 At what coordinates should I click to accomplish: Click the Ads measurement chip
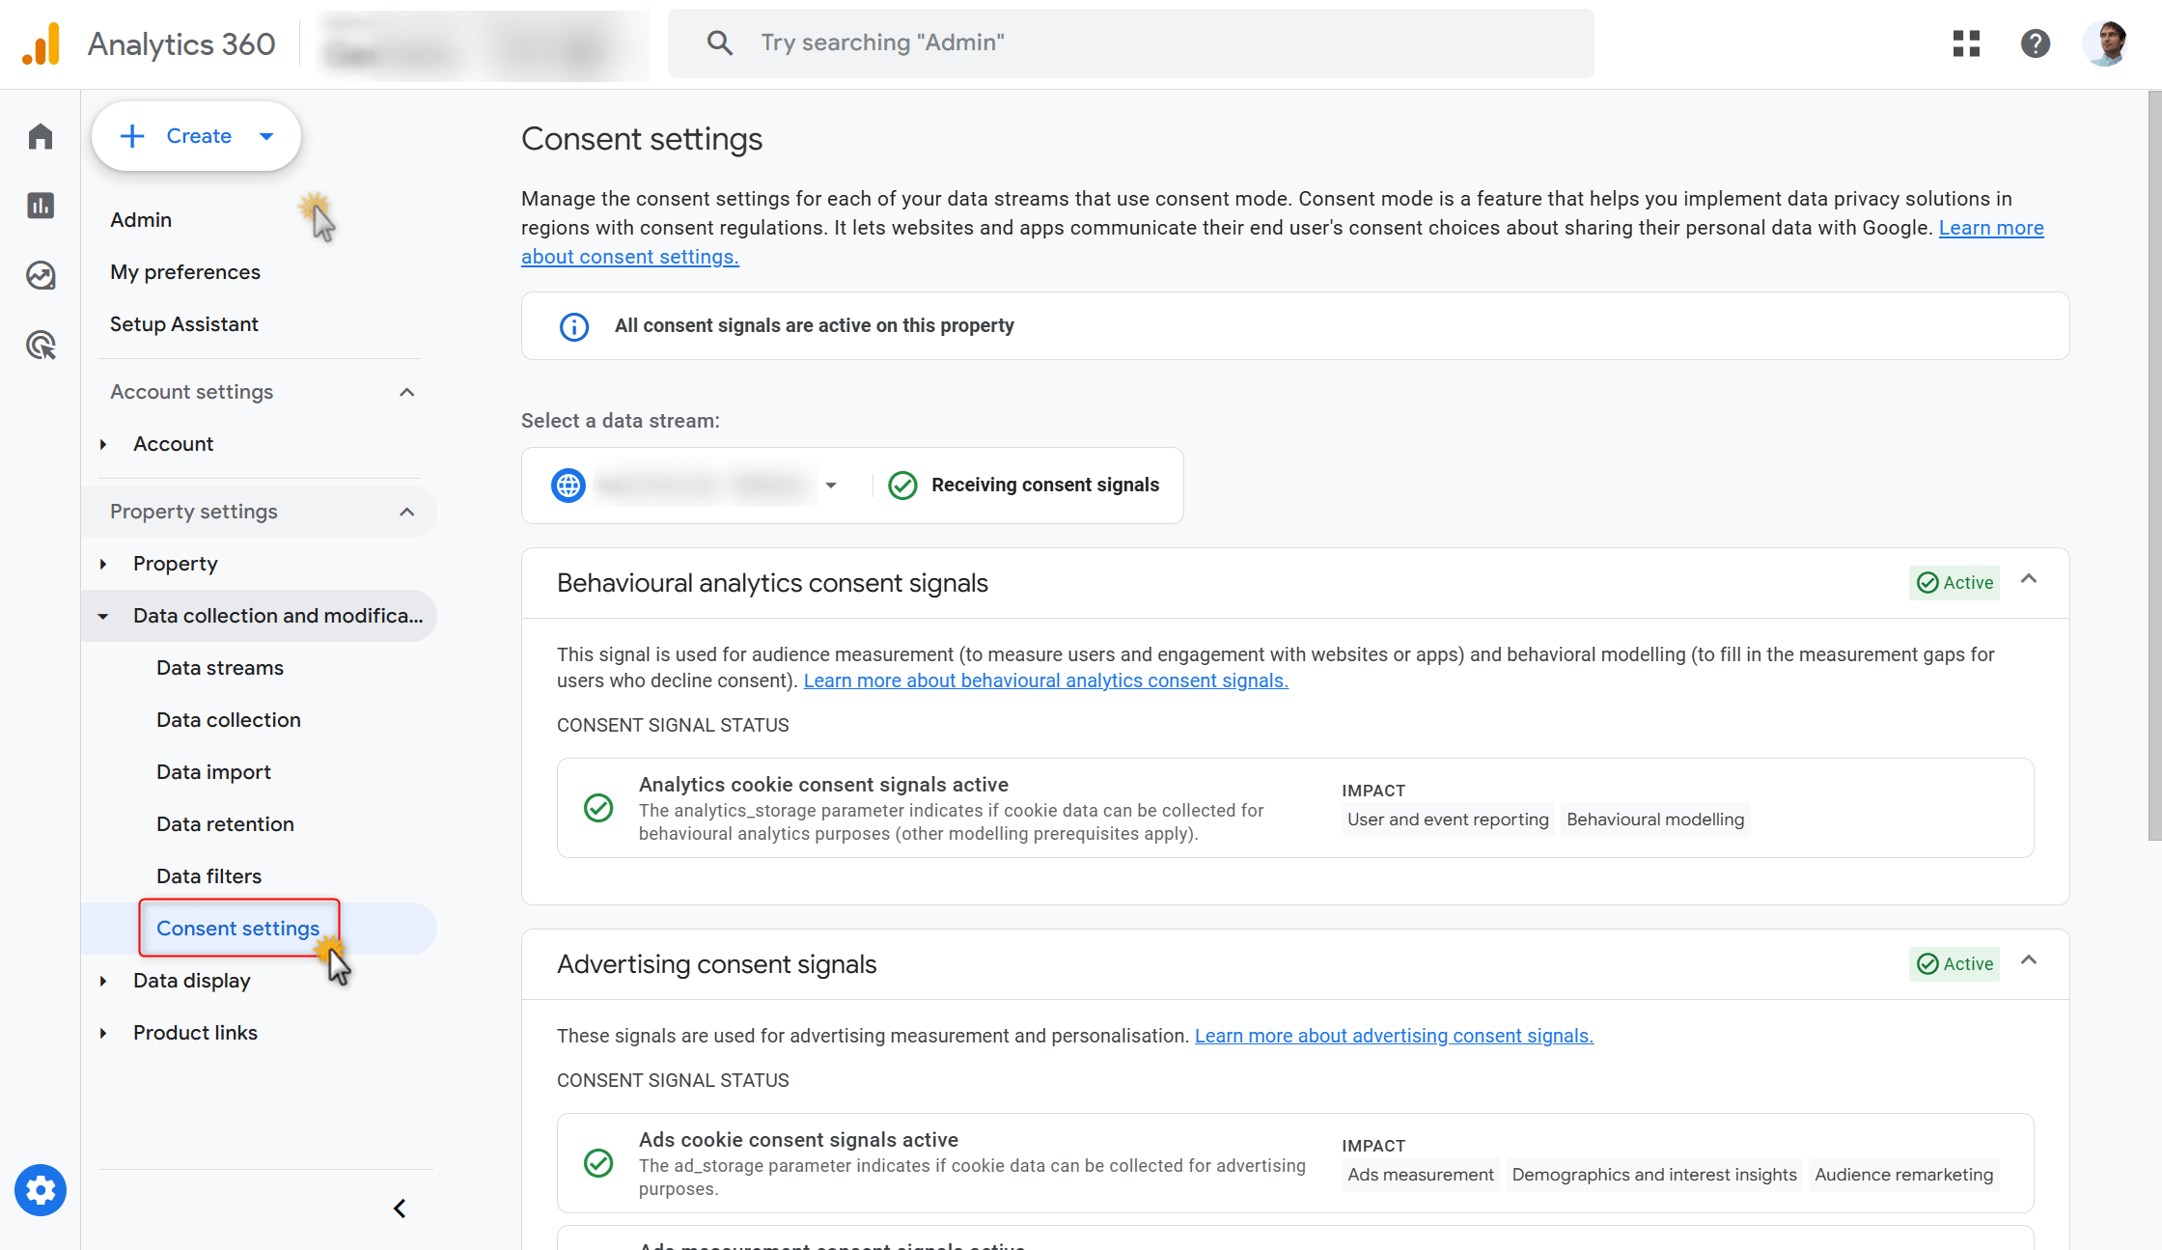(x=1421, y=1175)
